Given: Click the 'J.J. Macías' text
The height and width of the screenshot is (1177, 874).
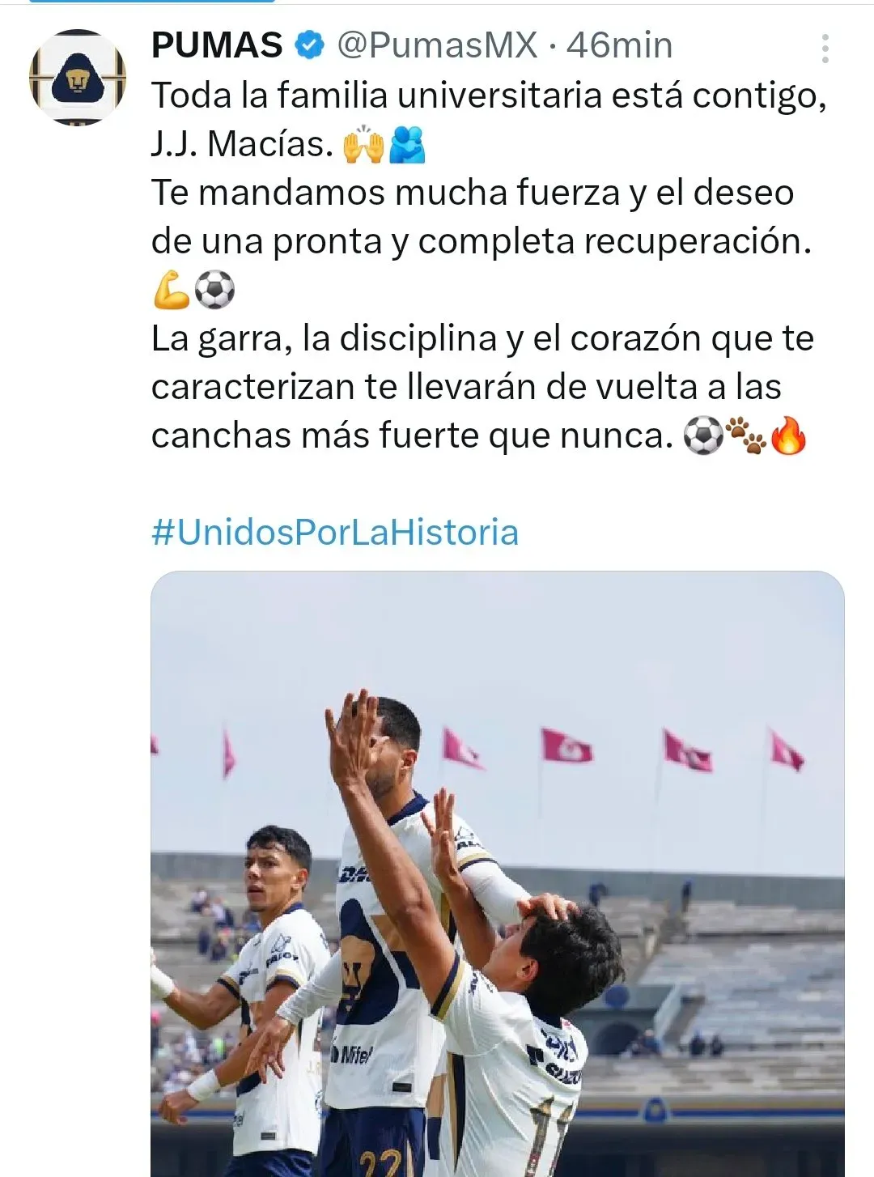Looking at the screenshot, I should [x=243, y=144].
